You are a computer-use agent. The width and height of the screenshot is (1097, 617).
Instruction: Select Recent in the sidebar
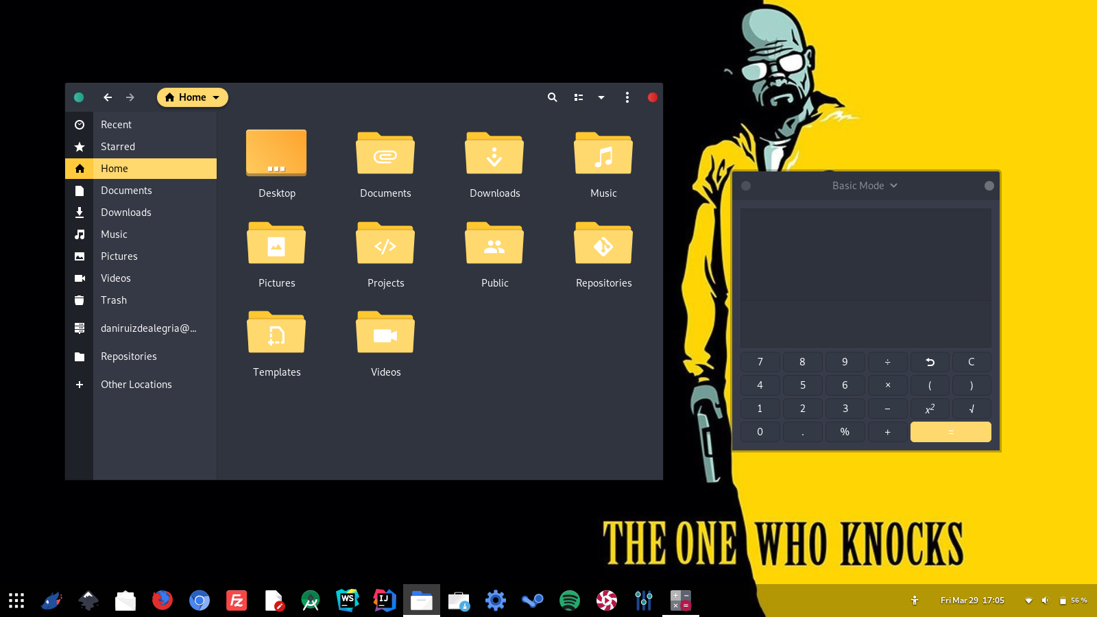point(141,125)
